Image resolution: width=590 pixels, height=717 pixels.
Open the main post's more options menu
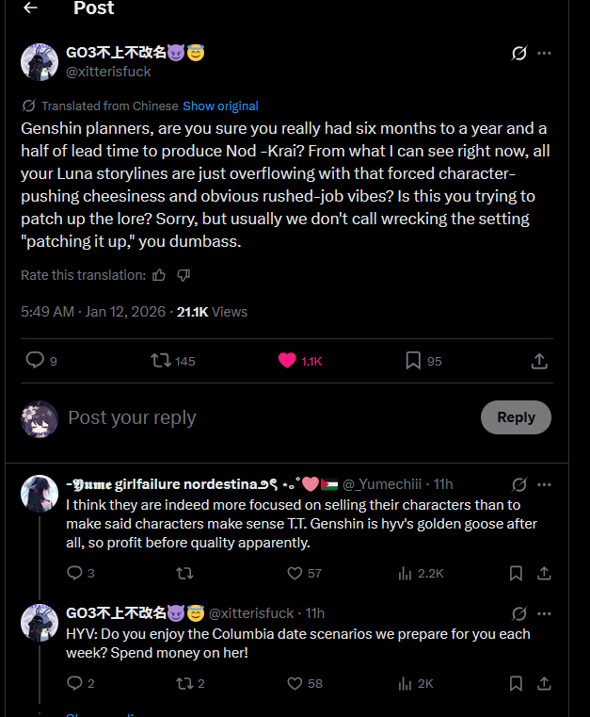(544, 53)
